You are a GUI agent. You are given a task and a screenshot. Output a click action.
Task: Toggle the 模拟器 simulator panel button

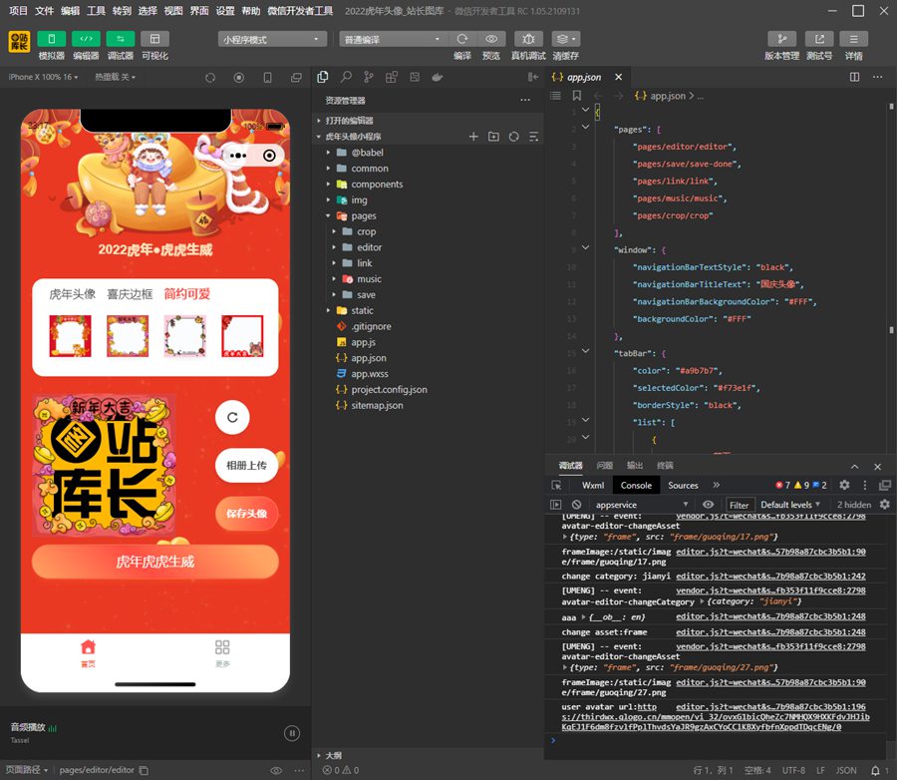51,39
